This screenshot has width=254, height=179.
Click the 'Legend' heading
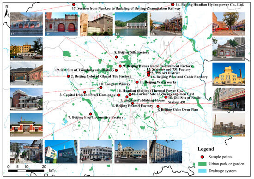pyautogui.click(x=206, y=149)
